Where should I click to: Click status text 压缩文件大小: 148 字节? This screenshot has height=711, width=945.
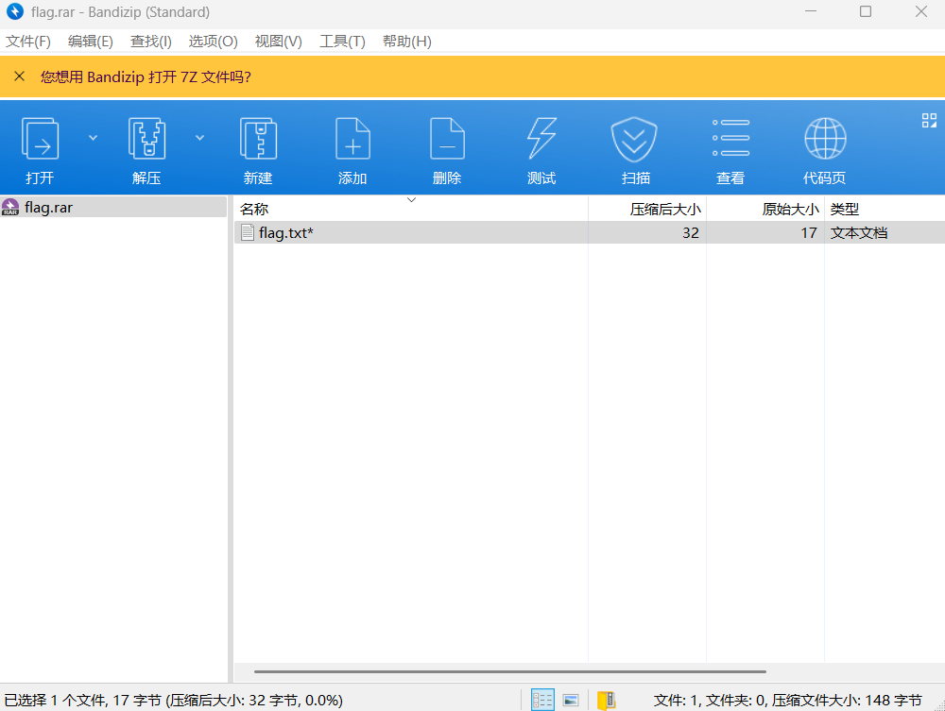[x=847, y=701]
